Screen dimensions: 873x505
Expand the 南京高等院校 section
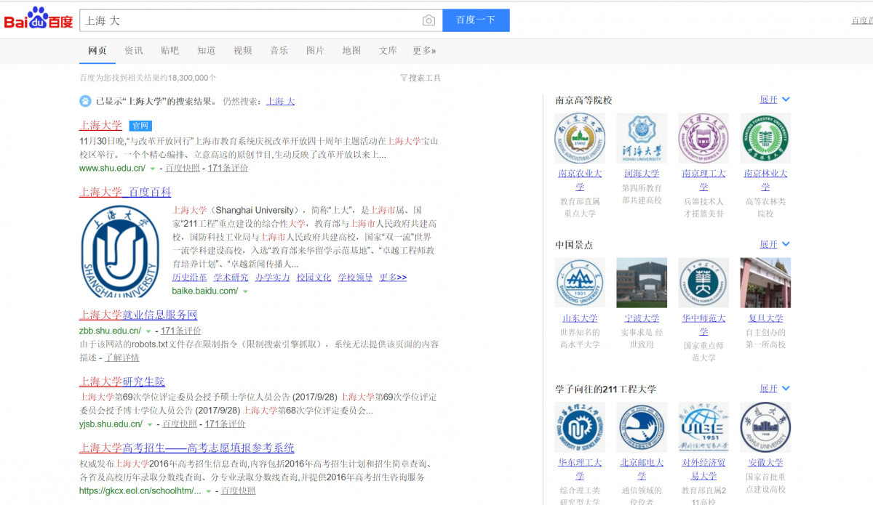tap(766, 99)
